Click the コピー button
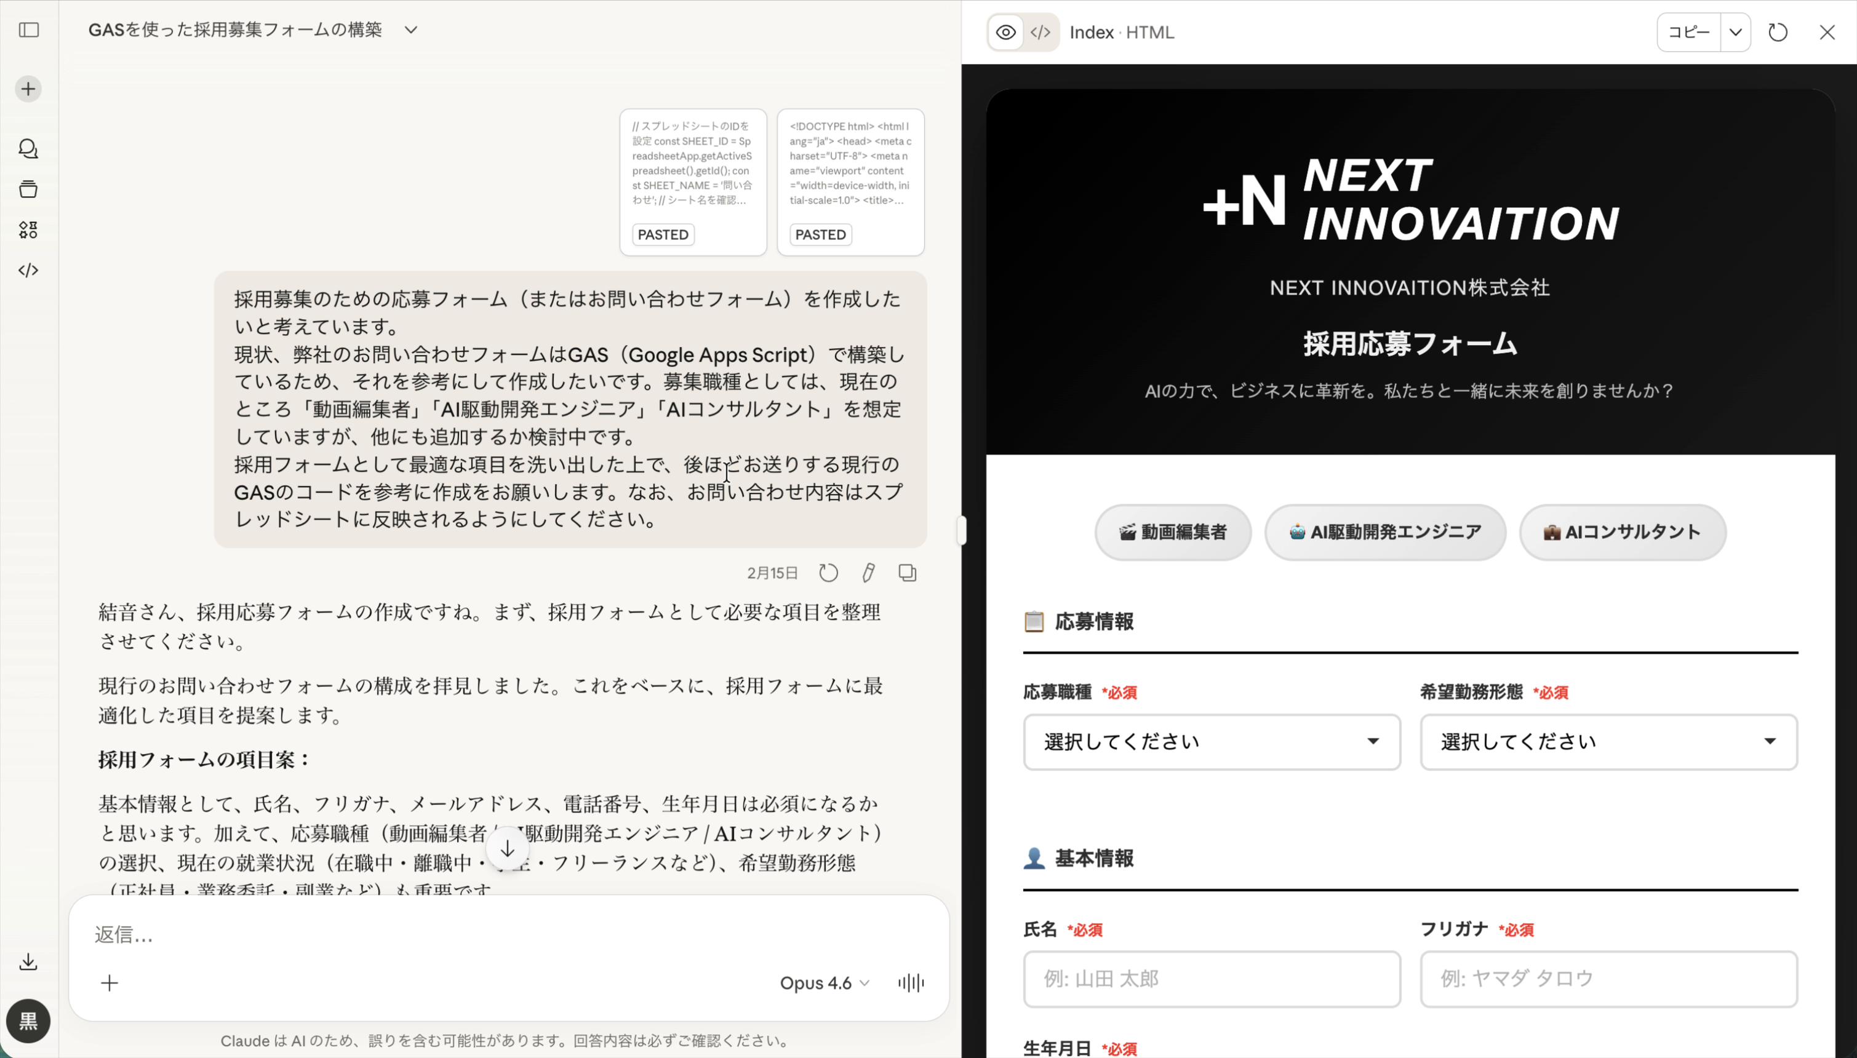Viewport: 1857px width, 1058px height. pyautogui.click(x=1688, y=32)
